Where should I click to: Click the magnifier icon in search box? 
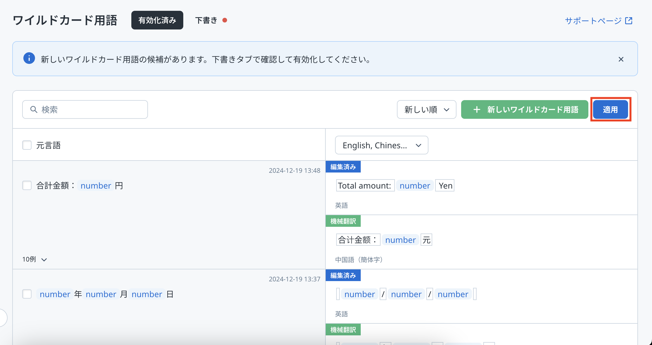coord(34,109)
